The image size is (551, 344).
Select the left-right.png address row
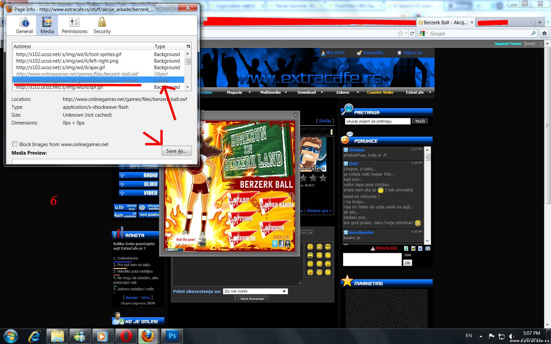pyautogui.click(x=98, y=61)
